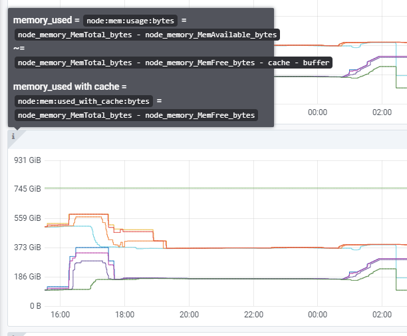Image resolution: width=407 pixels, height=336 pixels.
Task: Click node:mem:usage:bytes code label in tooltip
Action: pos(130,21)
